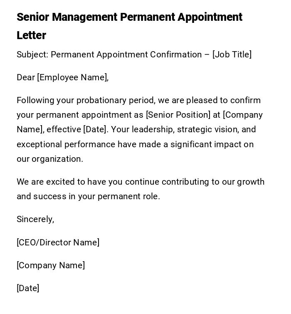Click the final [Date] line at the bottom
Image resolution: width=291 pixels, height=314 pixels.
coord(28,288)
